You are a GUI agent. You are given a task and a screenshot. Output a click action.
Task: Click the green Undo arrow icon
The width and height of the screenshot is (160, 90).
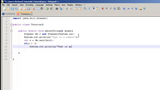click(47, 9)
